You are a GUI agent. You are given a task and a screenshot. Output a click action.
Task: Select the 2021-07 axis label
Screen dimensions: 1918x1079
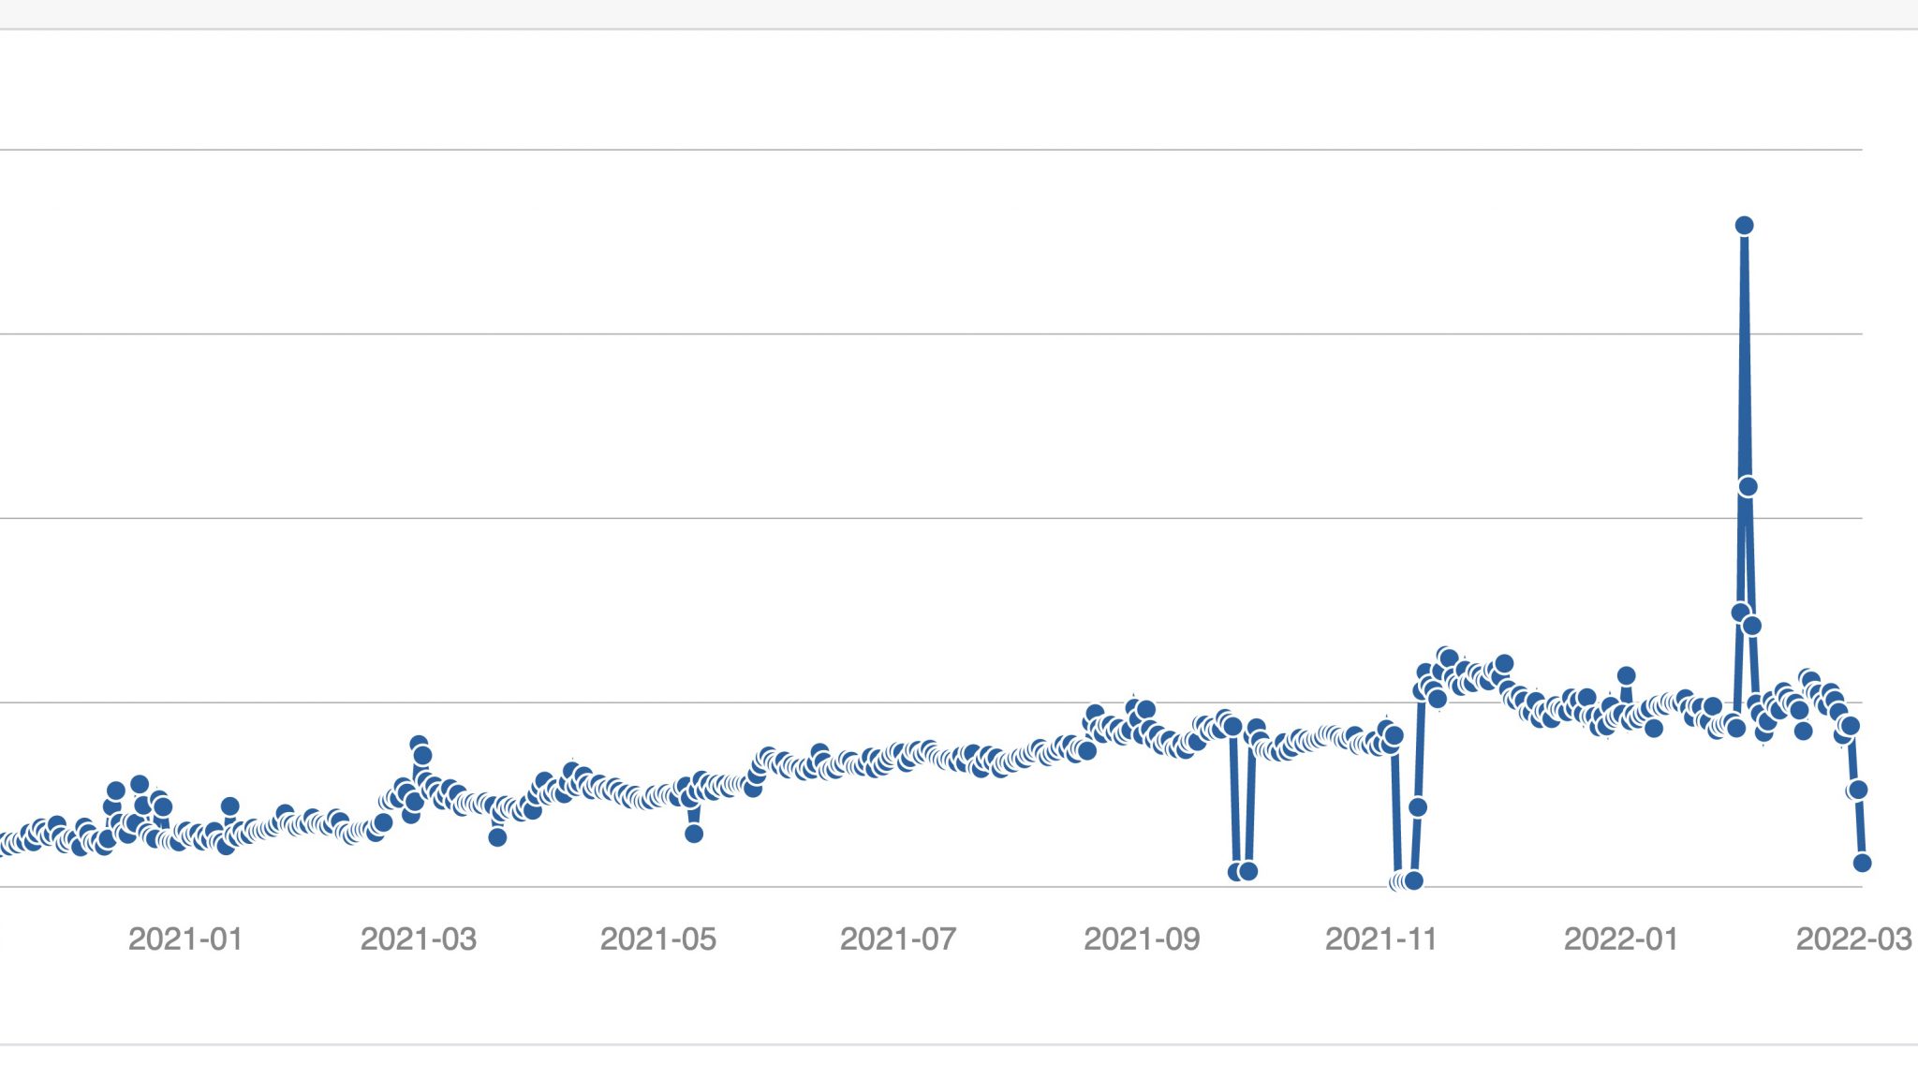click(898, 939)
